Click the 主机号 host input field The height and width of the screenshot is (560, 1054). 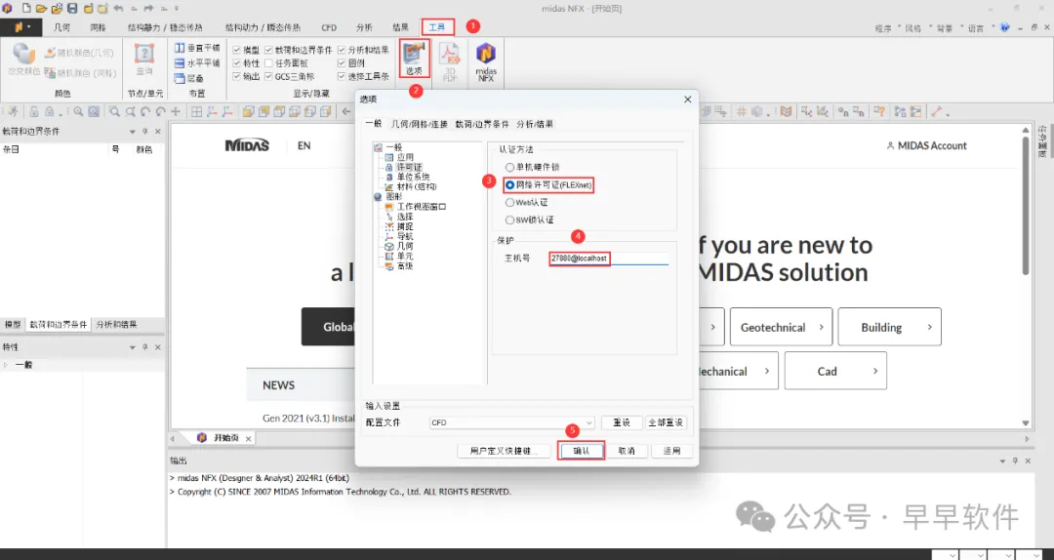click(x=609, y=259)
